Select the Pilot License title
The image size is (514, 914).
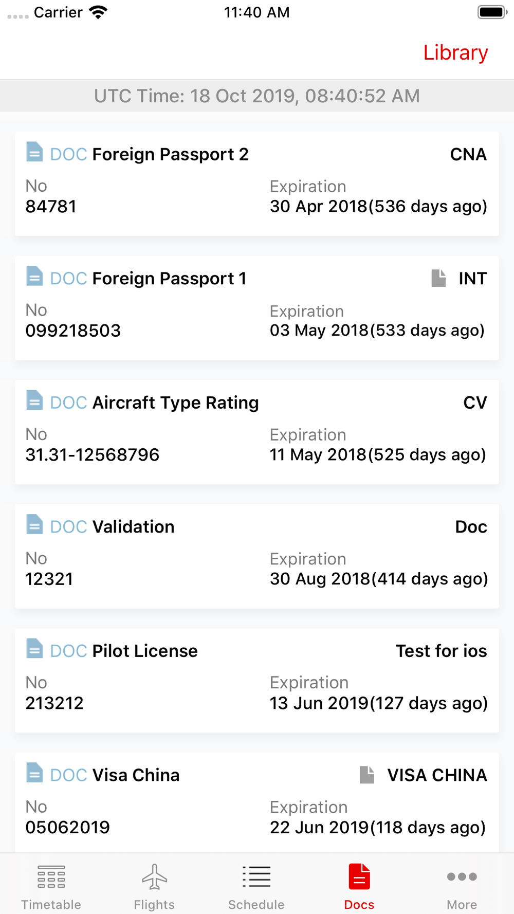point(145,651)
